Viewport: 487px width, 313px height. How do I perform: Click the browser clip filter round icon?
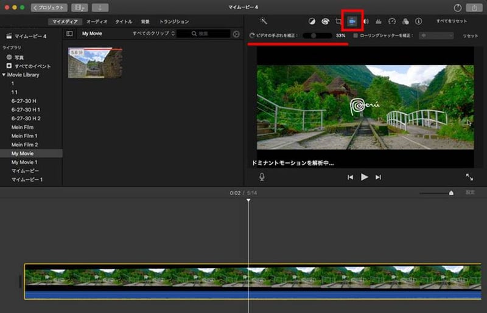[236, 34]
